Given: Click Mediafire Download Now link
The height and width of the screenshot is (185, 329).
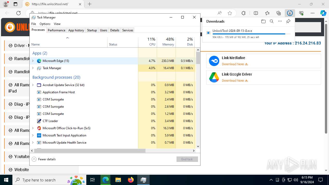Looking at the screenshot, I should 235,64.
